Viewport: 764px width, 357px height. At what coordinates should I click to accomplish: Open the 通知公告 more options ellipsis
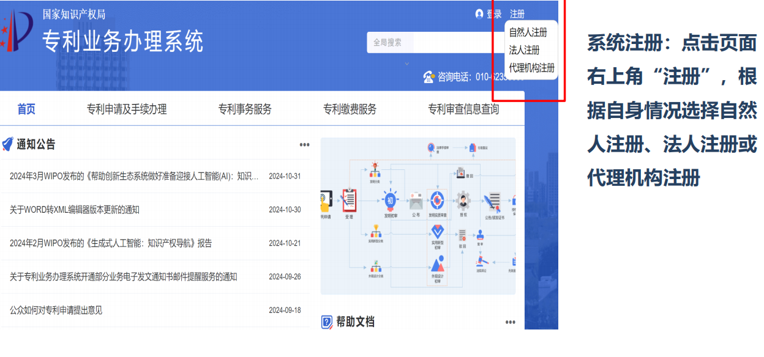(304, 145)
